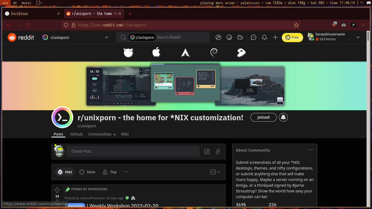Open the All feed chart icon
Viewport: 372px width, 209px height.
[x=229, y=37]
